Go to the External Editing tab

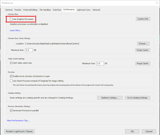30,10
